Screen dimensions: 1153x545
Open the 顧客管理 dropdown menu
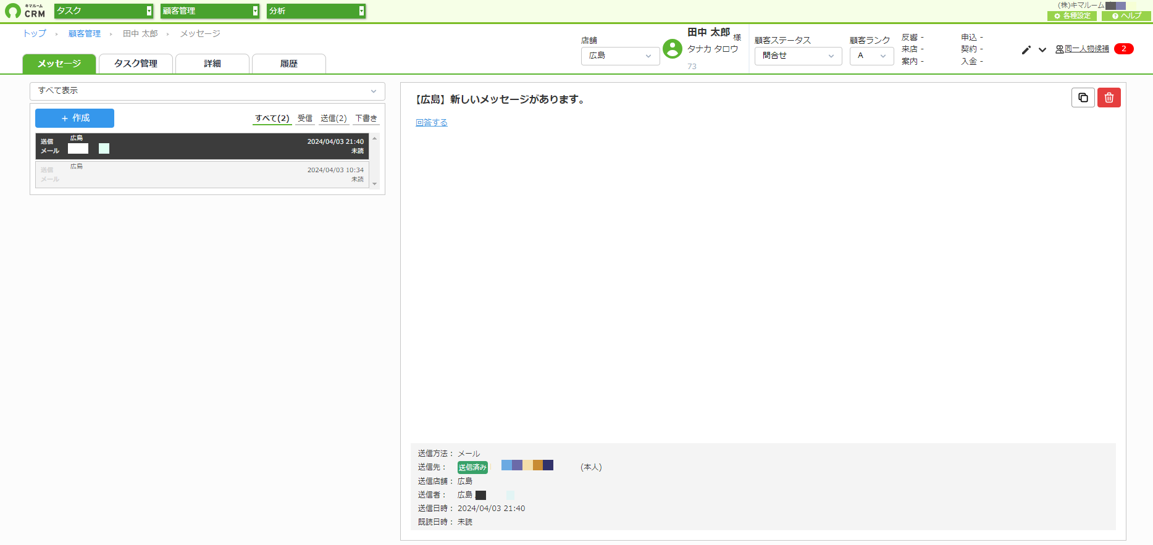(210, 11)
